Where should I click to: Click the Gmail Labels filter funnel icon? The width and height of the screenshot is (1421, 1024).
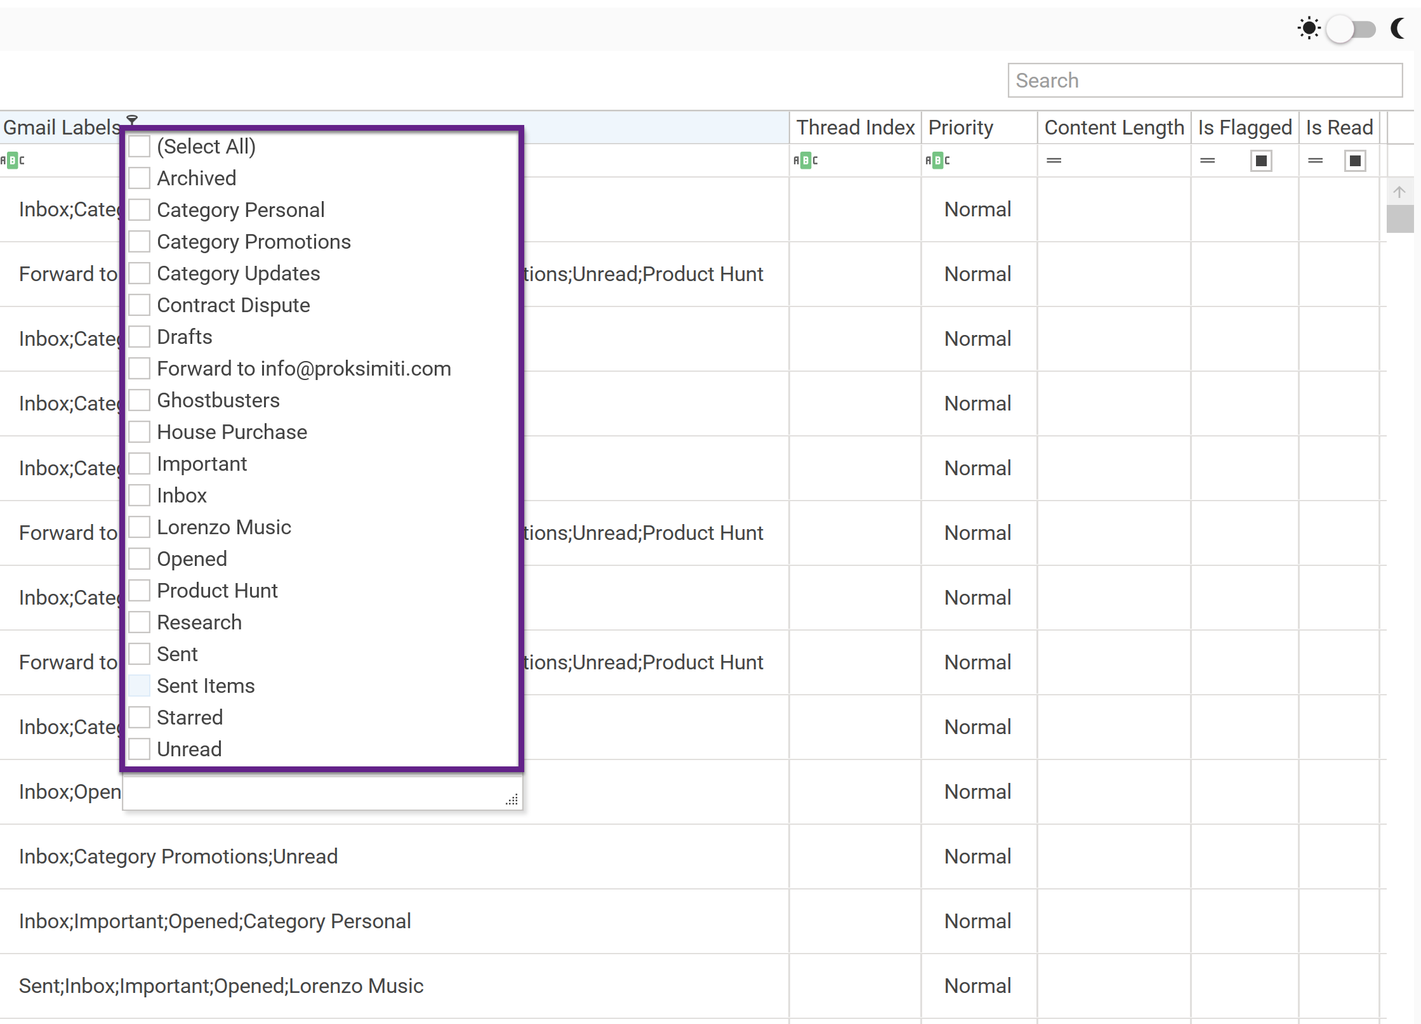pyautogui.click(x=132, y=119)
